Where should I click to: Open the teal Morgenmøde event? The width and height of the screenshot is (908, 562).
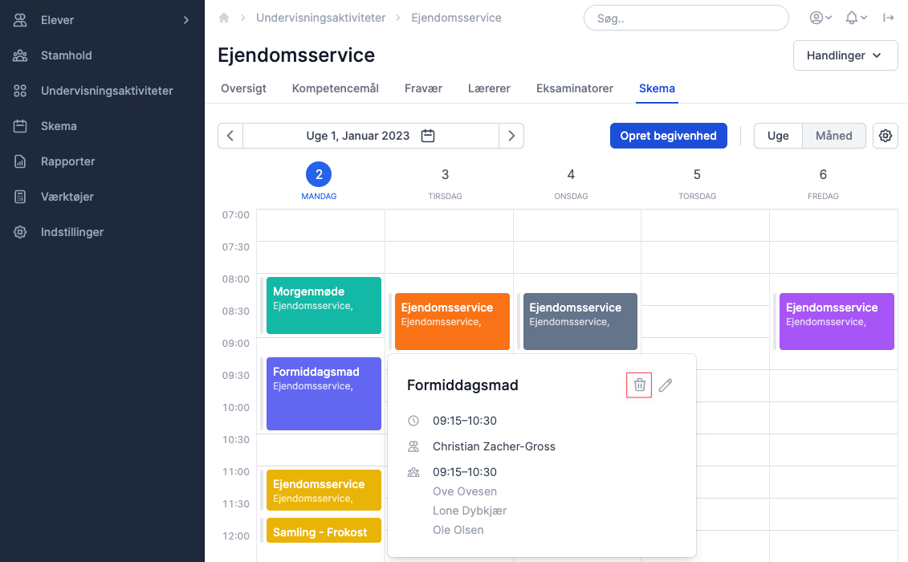(x=324, y=305)
